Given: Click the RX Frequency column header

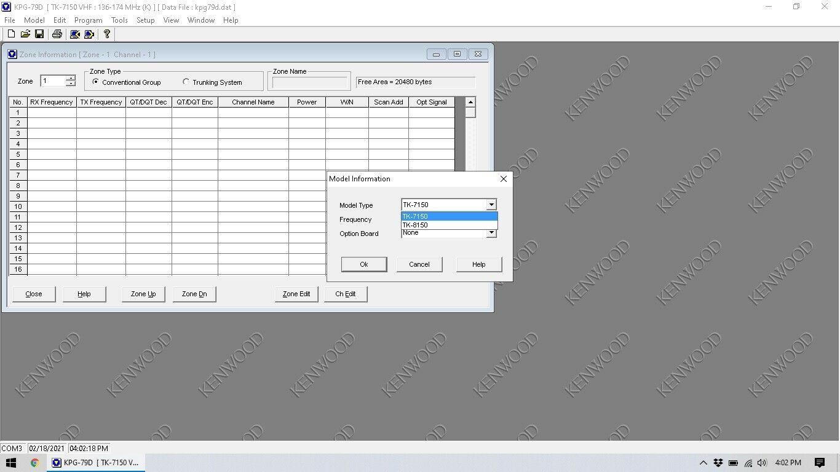Looking at the screenshot, I should point(52,102).
